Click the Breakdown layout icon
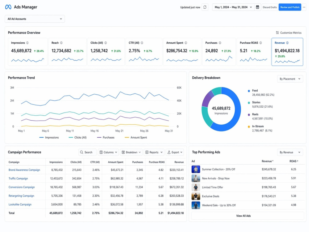Viewport: 309px width, 232px height. pos(123,152)
